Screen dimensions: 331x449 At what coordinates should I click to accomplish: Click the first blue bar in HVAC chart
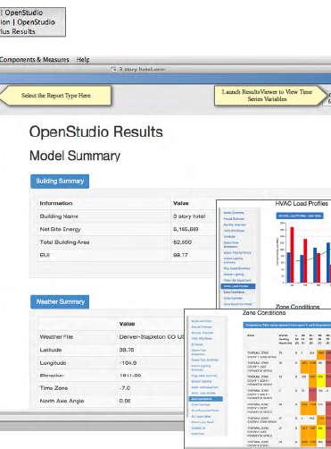coord(288,267)
